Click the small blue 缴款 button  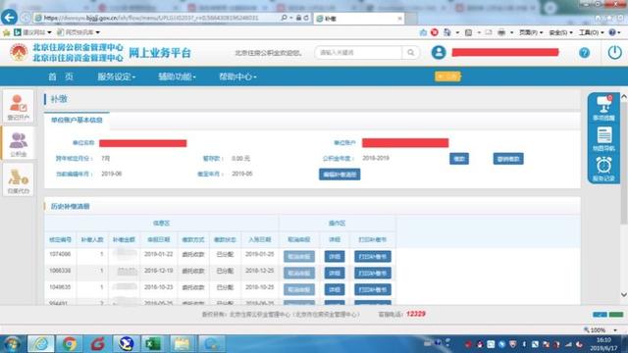(459, 159)
